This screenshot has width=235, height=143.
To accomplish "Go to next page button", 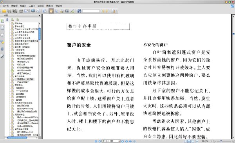I will point(123,141).
